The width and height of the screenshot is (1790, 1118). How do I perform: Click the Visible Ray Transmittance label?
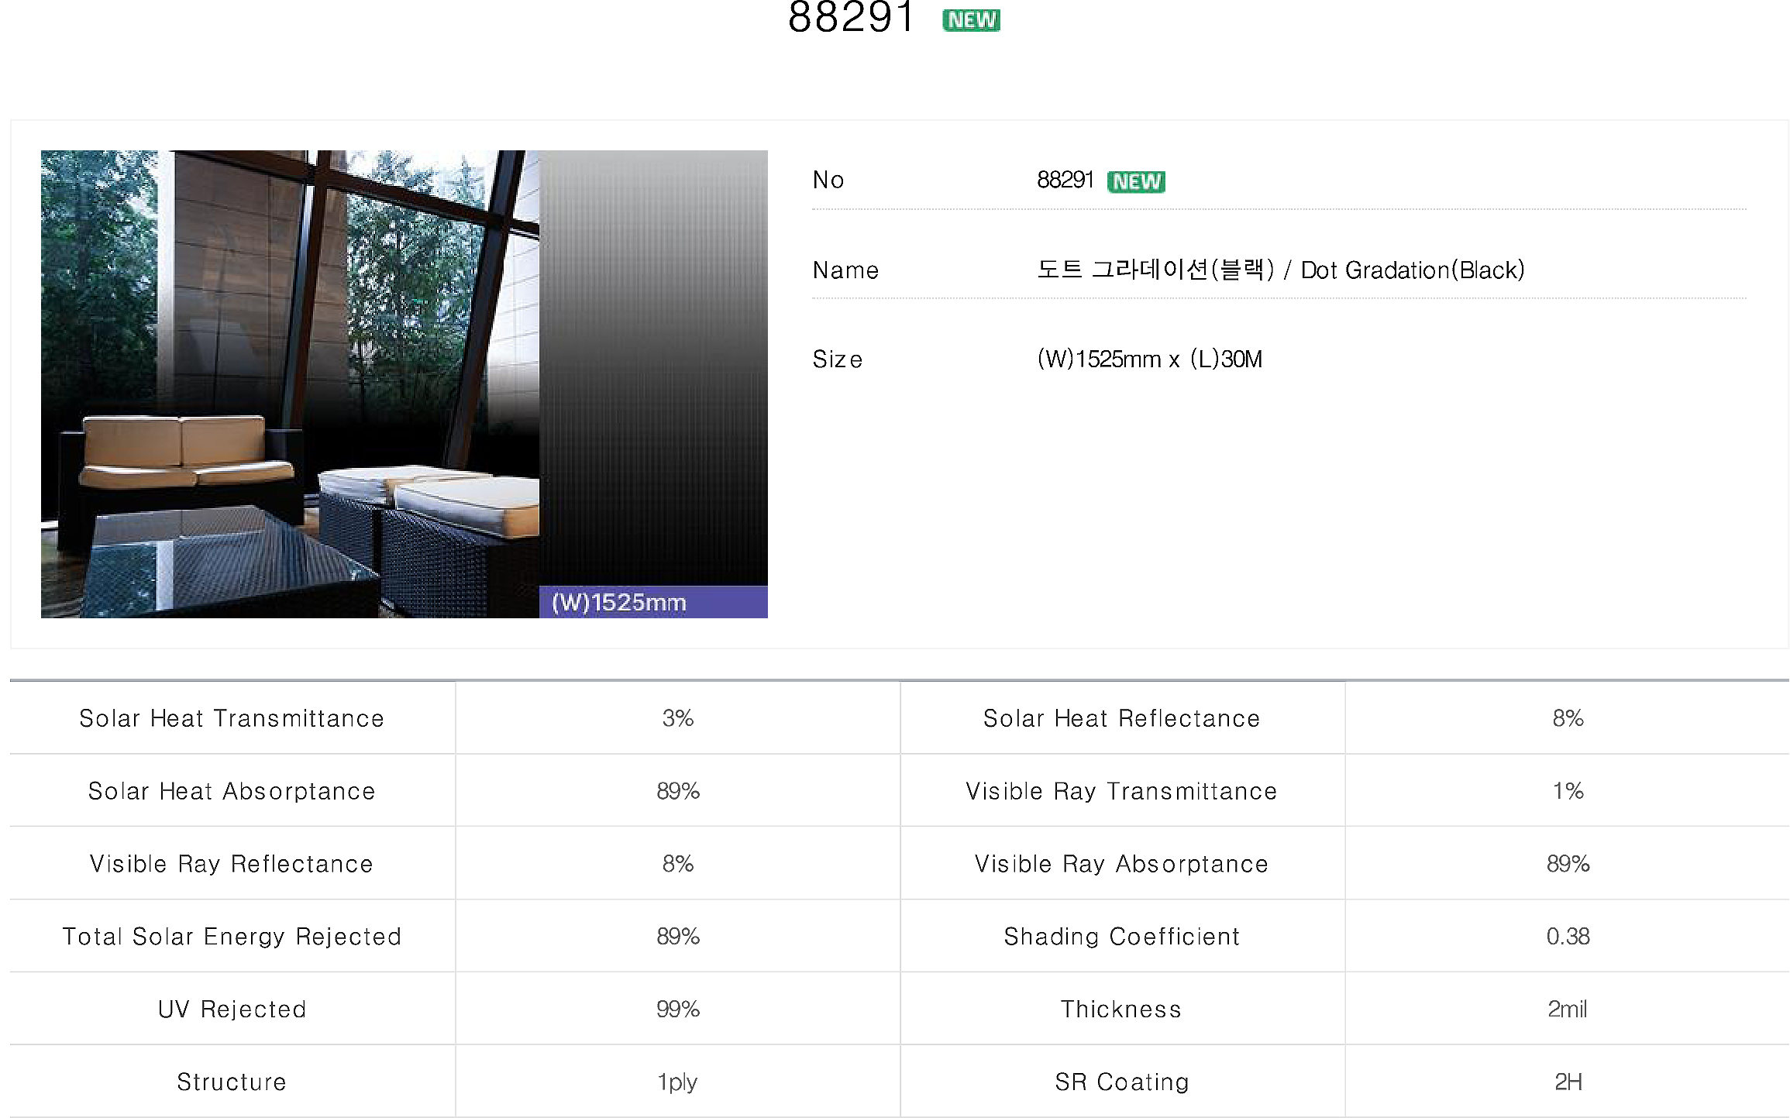click(x=1121, y=791)
